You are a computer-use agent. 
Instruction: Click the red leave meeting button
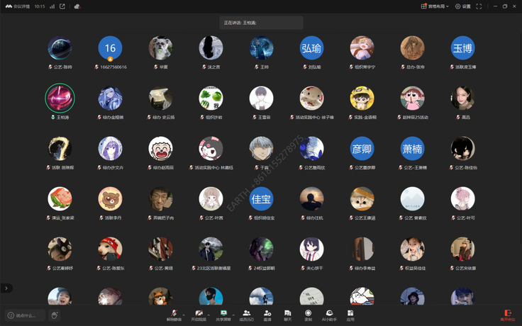pos(507,314)
